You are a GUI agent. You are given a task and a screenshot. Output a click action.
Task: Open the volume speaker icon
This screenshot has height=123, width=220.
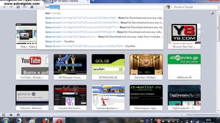coord(192,122)
